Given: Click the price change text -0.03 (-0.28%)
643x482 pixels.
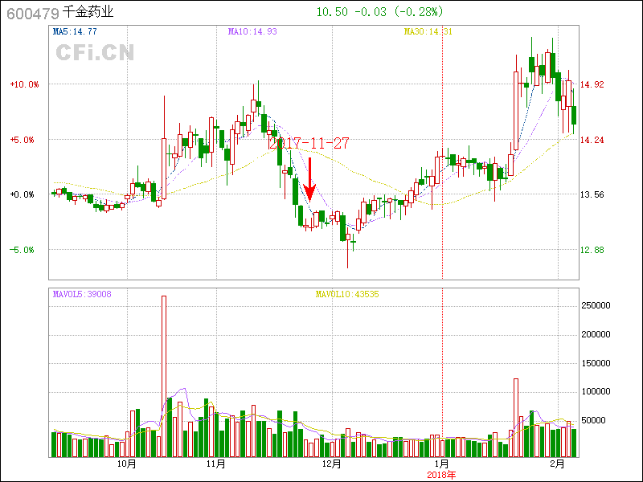Looking at the screenshot, I should coord(399,12).
